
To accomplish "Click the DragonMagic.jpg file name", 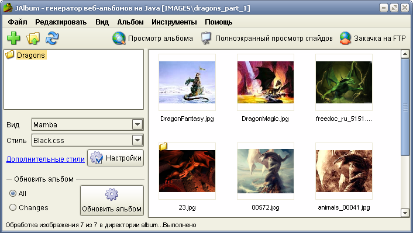I will pyautogui.click(x=265, y=119).
